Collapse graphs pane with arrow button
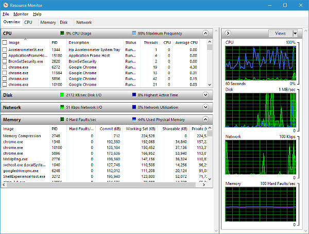The height and width of the screenshot is (234, 309). pyautogui.click(x=228, y=33)
